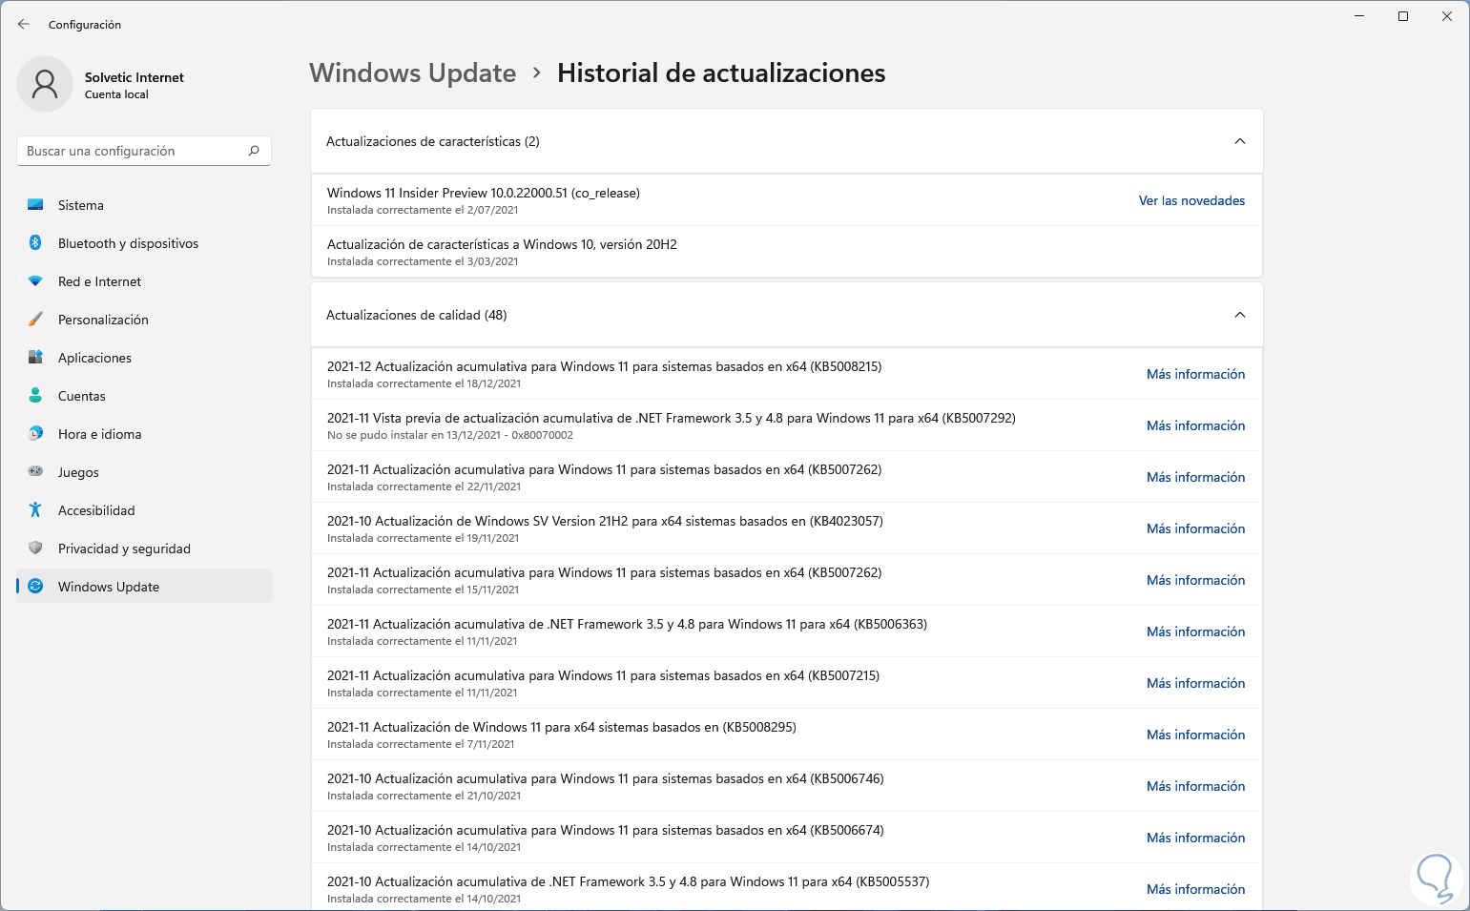
Task: Go to Juegos settings
Action: coord(144,472)
